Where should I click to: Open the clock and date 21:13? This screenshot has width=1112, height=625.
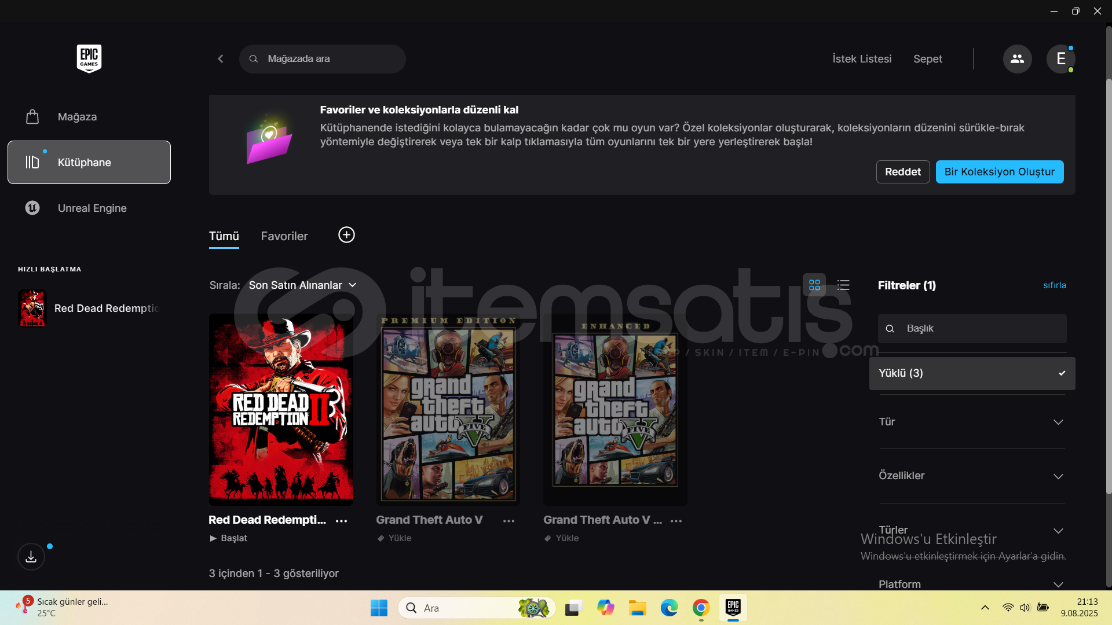tap(1079, 608)
